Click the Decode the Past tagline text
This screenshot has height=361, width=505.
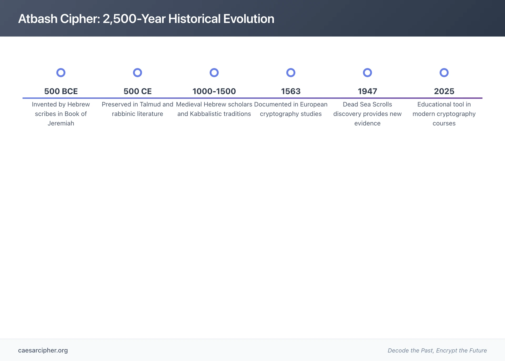(x=437, y=350)
